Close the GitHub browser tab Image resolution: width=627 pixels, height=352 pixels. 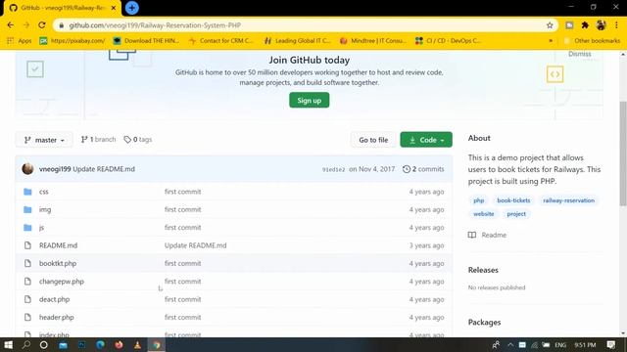[x=114, y=8]
